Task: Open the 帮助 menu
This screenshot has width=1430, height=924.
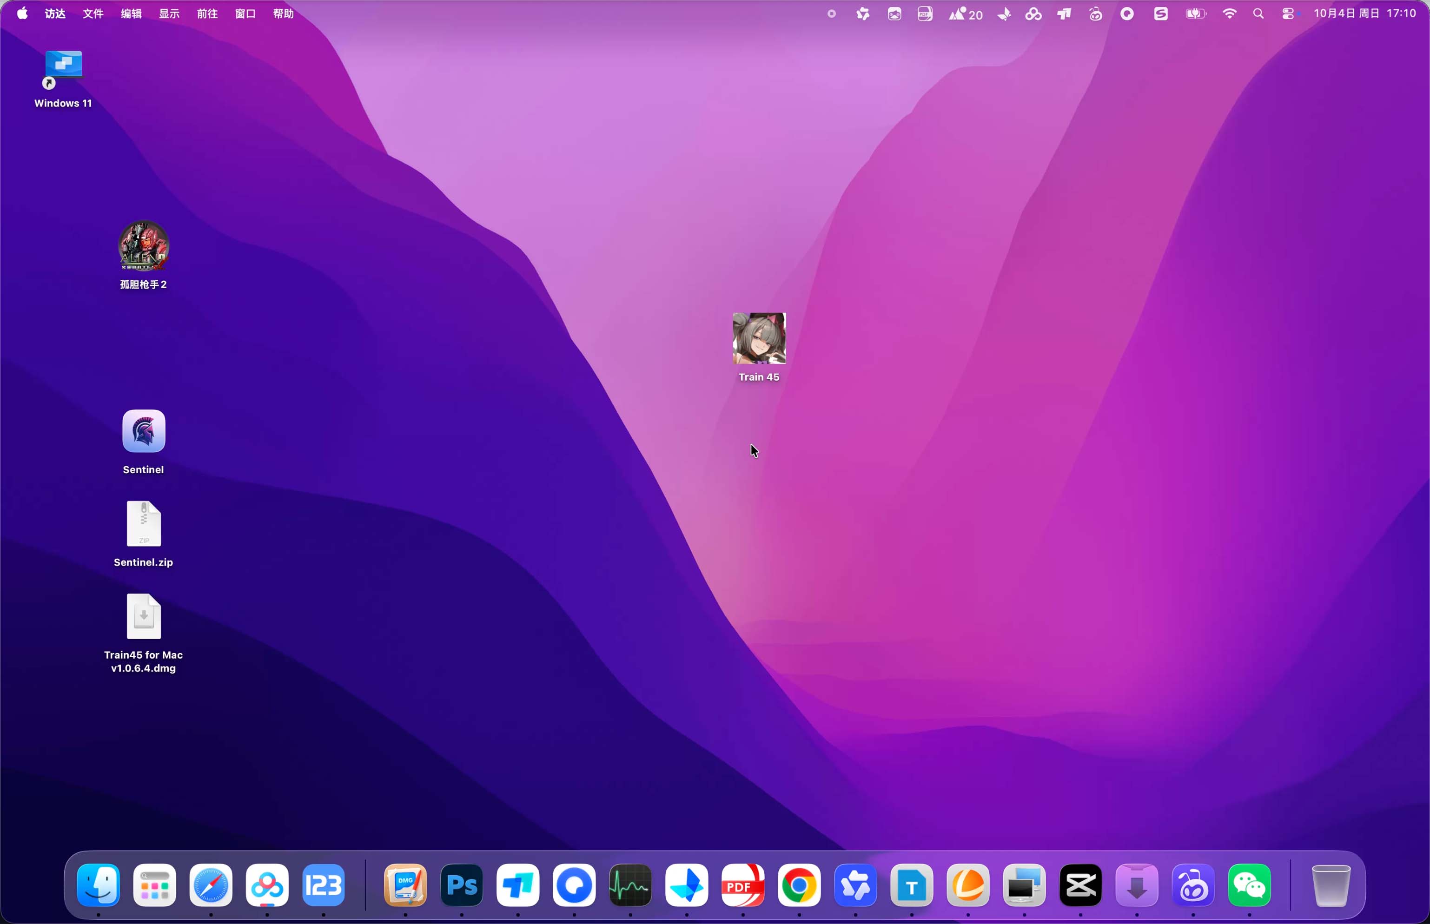Action: 284,13
